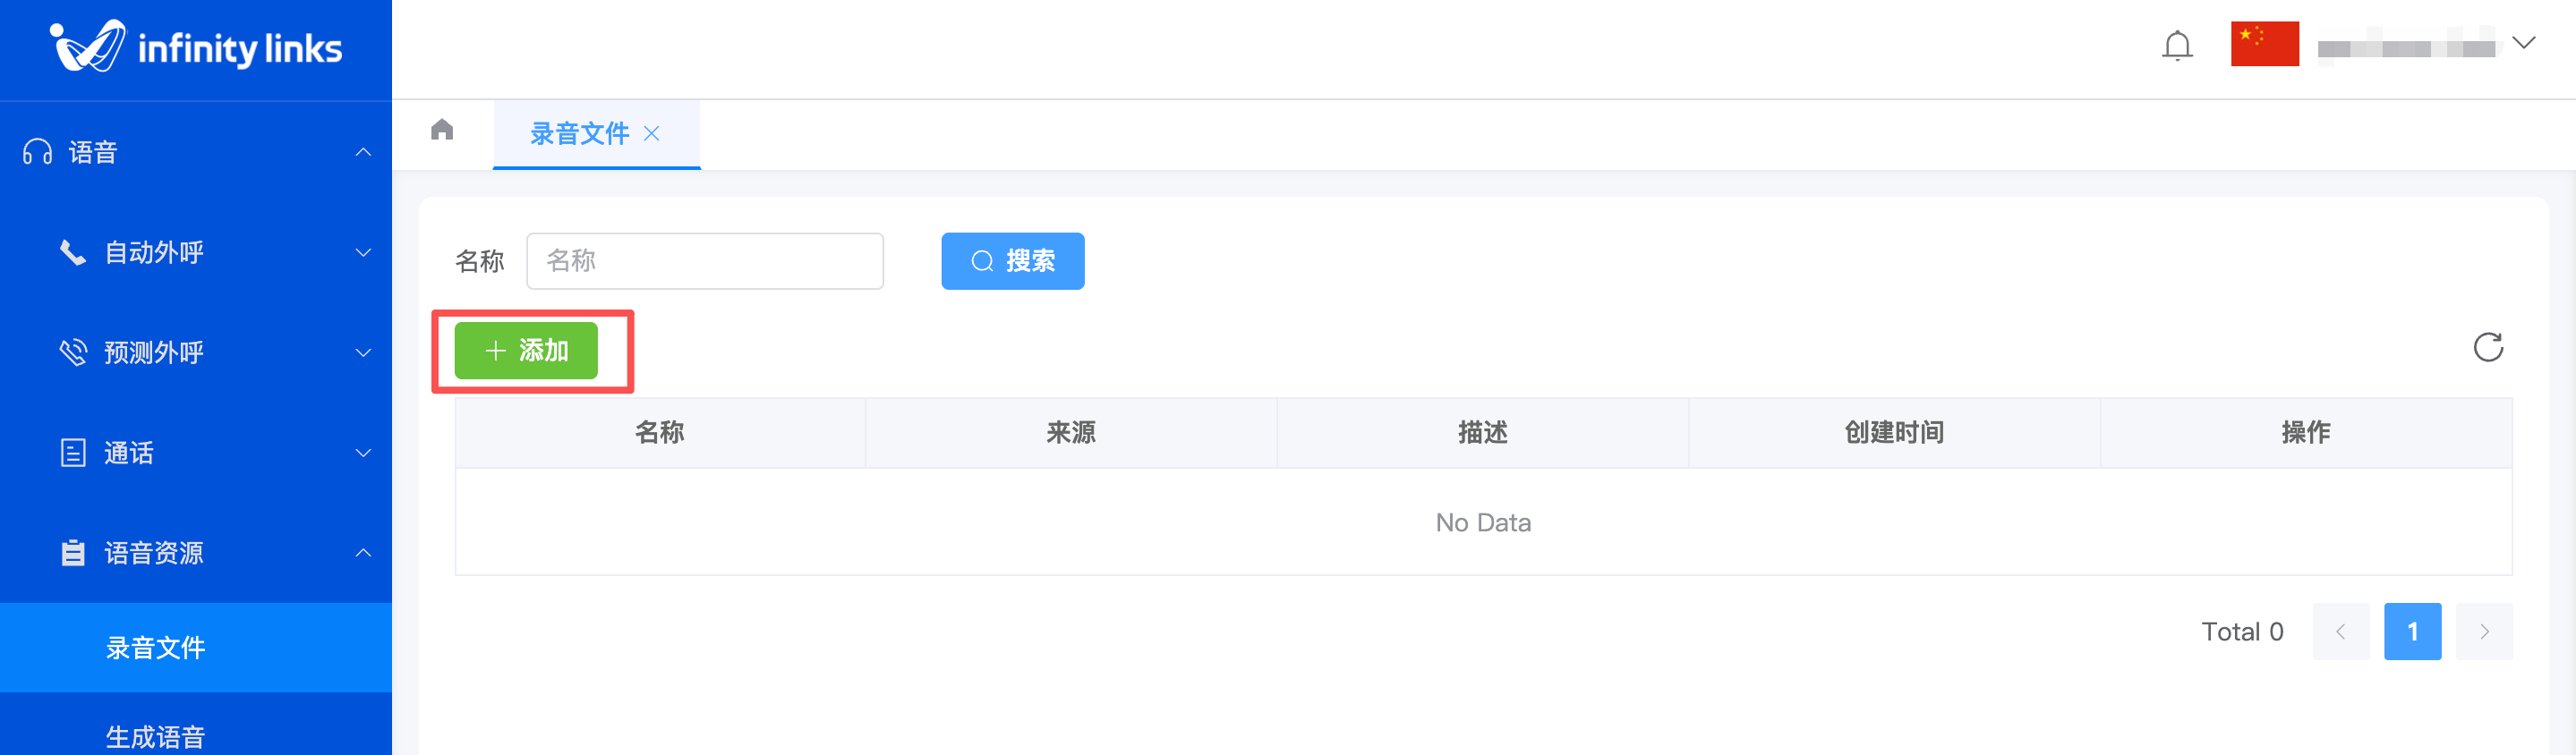Click the notification bell icon
Screen dimensions: 2576x755
click(2176, 46)
